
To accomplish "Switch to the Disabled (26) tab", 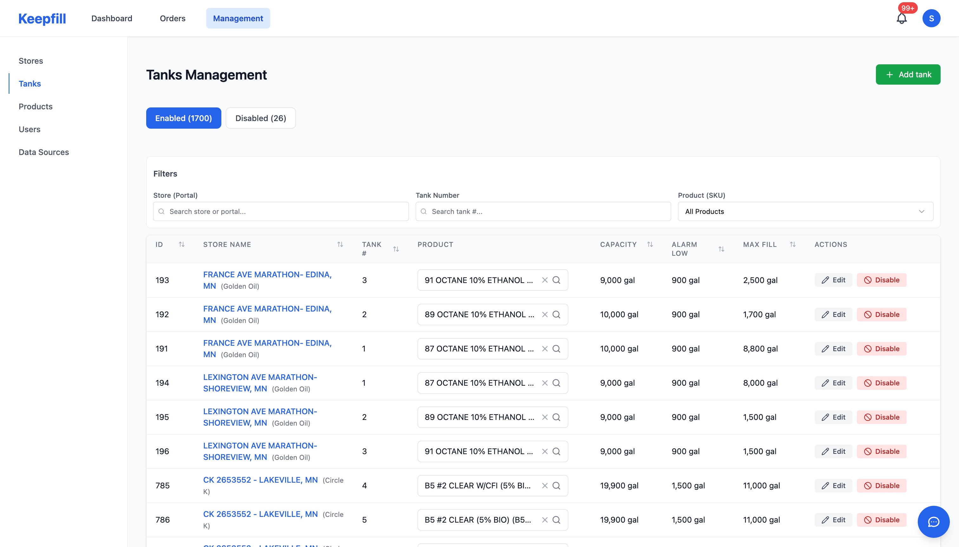I will (x=260, y=118).
